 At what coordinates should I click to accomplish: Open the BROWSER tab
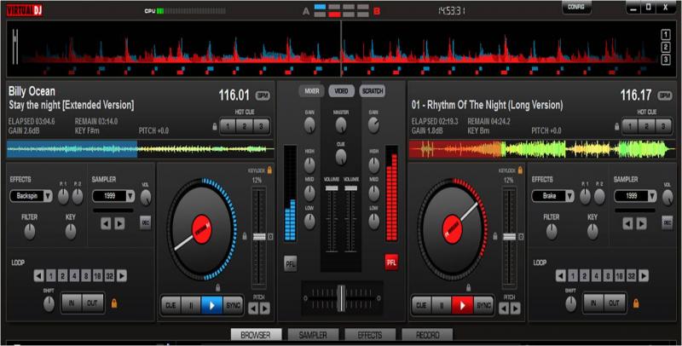(256, 335)
